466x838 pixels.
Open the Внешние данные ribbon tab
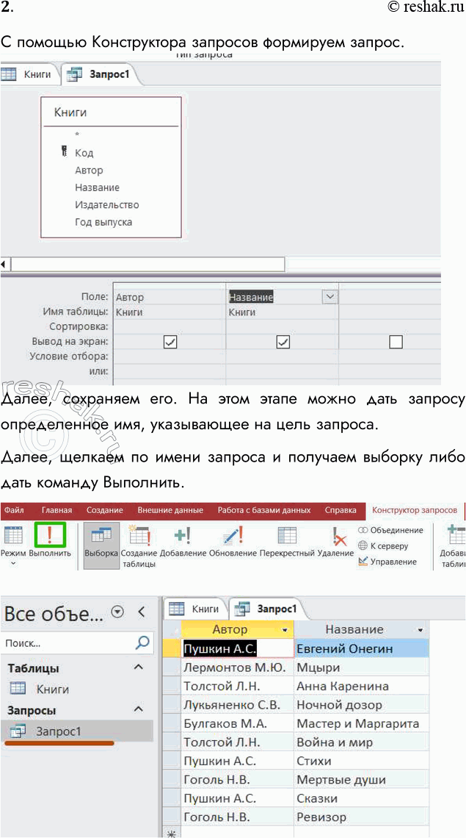click(x=170, y=510)
